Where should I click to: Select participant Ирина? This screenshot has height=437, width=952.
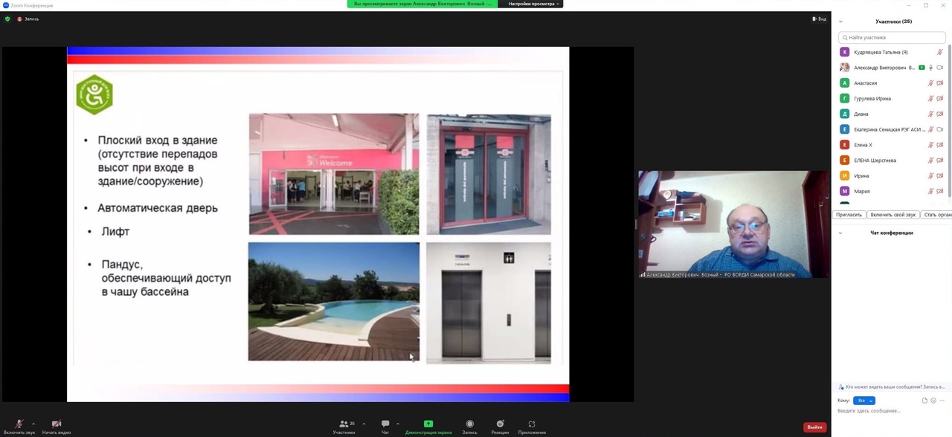892,175
